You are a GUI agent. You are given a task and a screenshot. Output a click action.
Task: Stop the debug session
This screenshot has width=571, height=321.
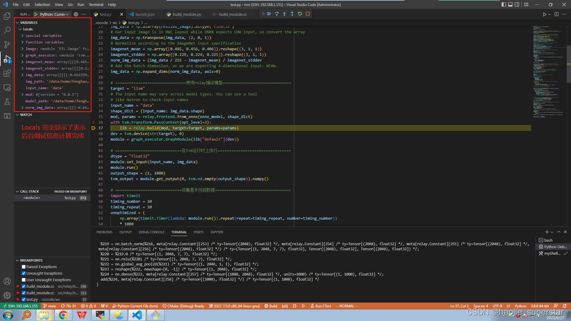tap(307, 14)
